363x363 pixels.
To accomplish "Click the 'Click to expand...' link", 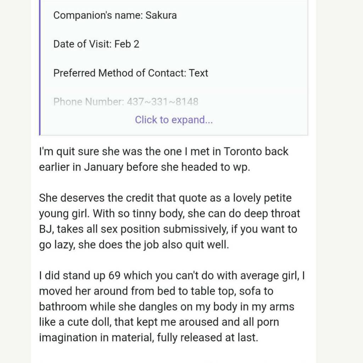I will 173,120.
